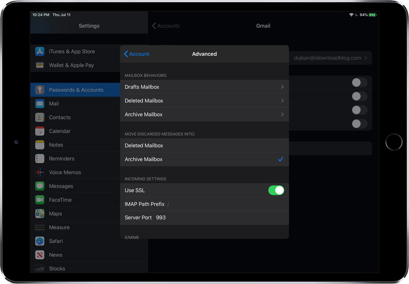Select Calendar label in Settings sidebar

pos(60,131)
